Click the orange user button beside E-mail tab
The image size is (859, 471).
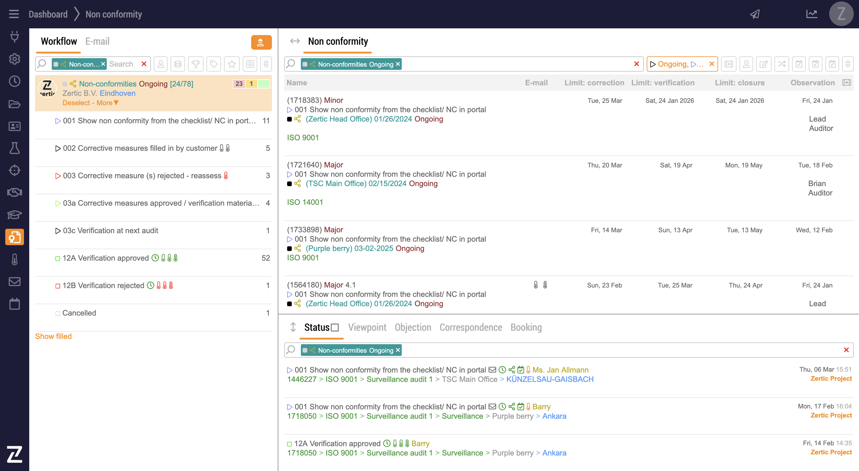[261, 42]
